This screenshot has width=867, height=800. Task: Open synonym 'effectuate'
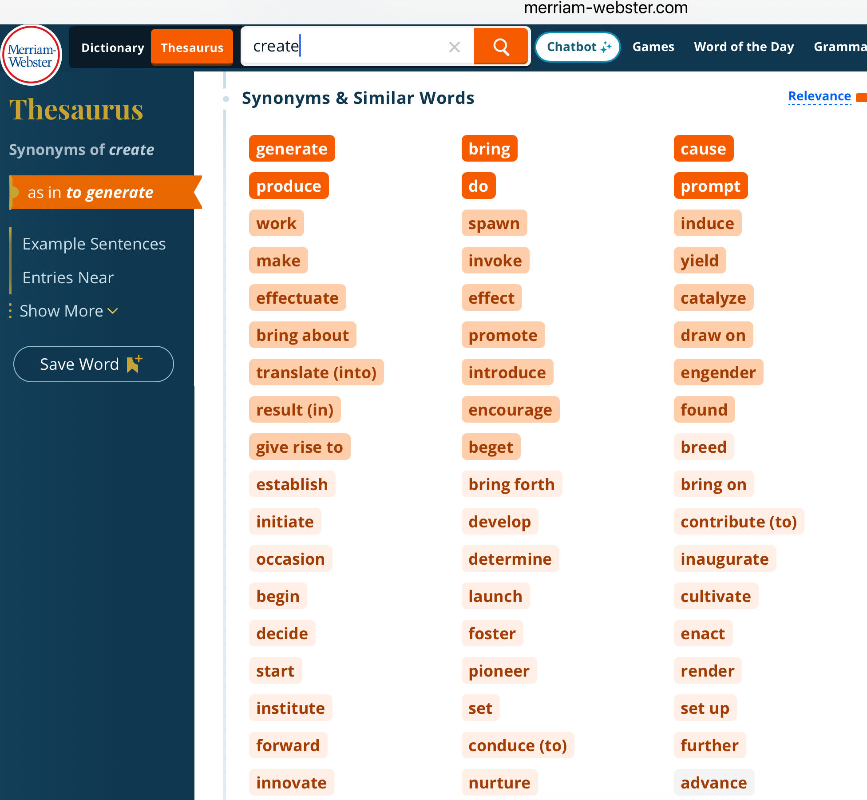point(297,297)
